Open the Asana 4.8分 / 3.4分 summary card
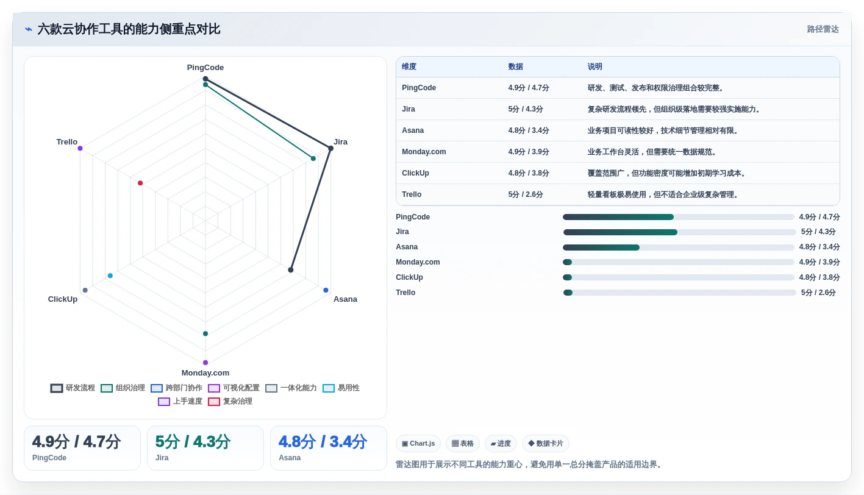Screen dimensions: 864x495 coord(329,448)
